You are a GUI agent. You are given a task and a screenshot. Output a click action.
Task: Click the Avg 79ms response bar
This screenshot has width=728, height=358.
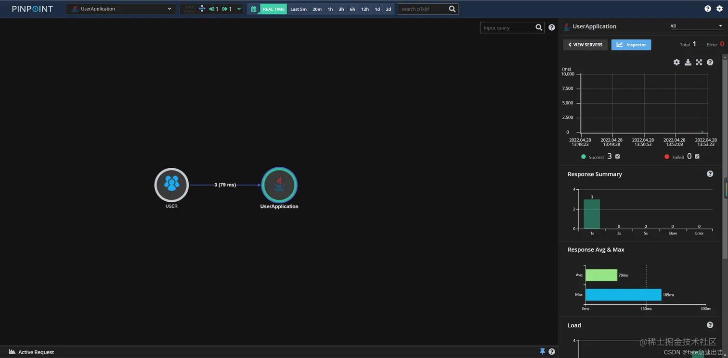pos(601,275)
